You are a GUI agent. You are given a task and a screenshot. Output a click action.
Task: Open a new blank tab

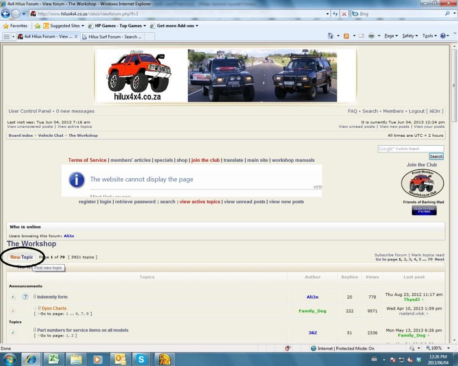[x=149, y=37]
